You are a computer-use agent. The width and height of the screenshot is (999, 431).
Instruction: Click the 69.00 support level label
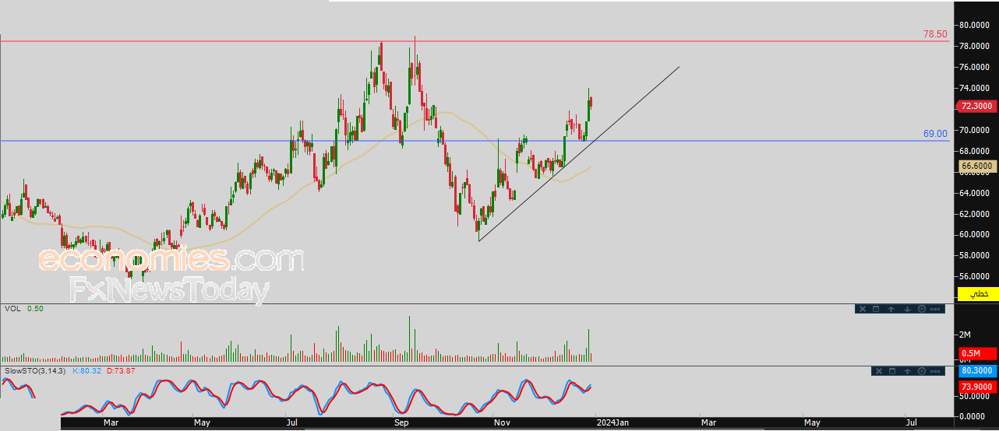(x=935, y=134)
